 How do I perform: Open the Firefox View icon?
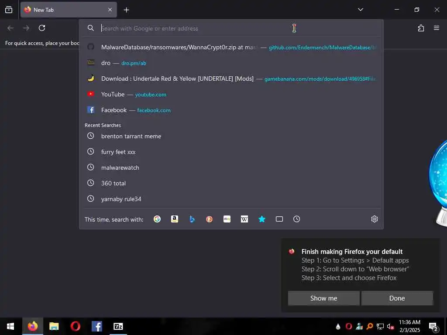tap(9, 10)
